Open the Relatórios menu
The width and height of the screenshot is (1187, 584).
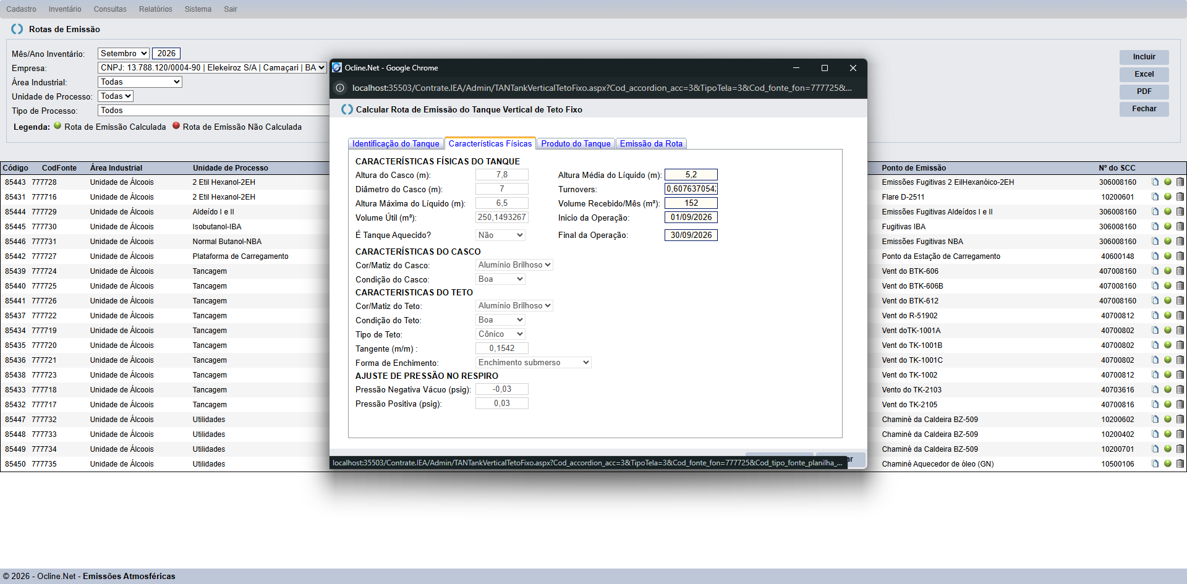point(155,9)
